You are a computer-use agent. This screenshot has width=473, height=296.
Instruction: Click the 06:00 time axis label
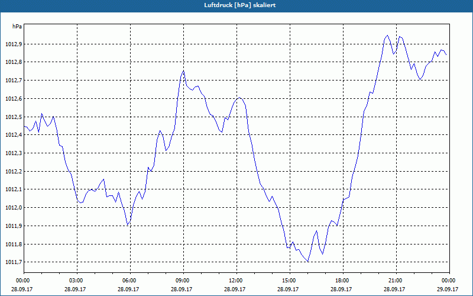click(x=130, y=281)
